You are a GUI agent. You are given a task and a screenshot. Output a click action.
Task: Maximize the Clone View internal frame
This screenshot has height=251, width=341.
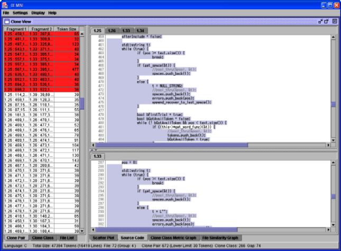[326, 21]
